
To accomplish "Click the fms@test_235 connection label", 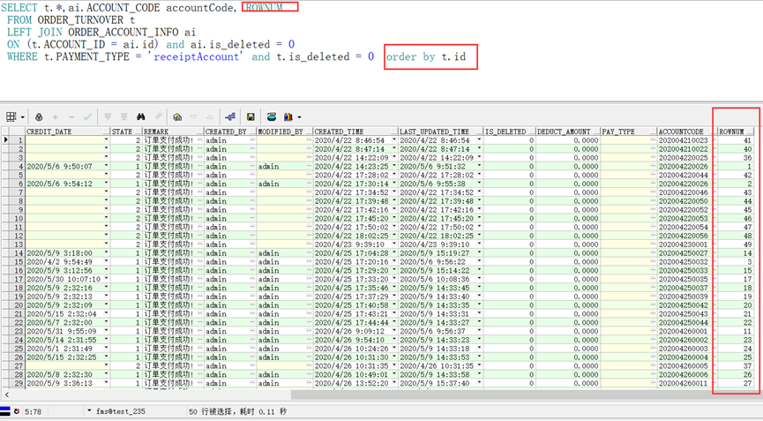I will [x=121, y=411].
